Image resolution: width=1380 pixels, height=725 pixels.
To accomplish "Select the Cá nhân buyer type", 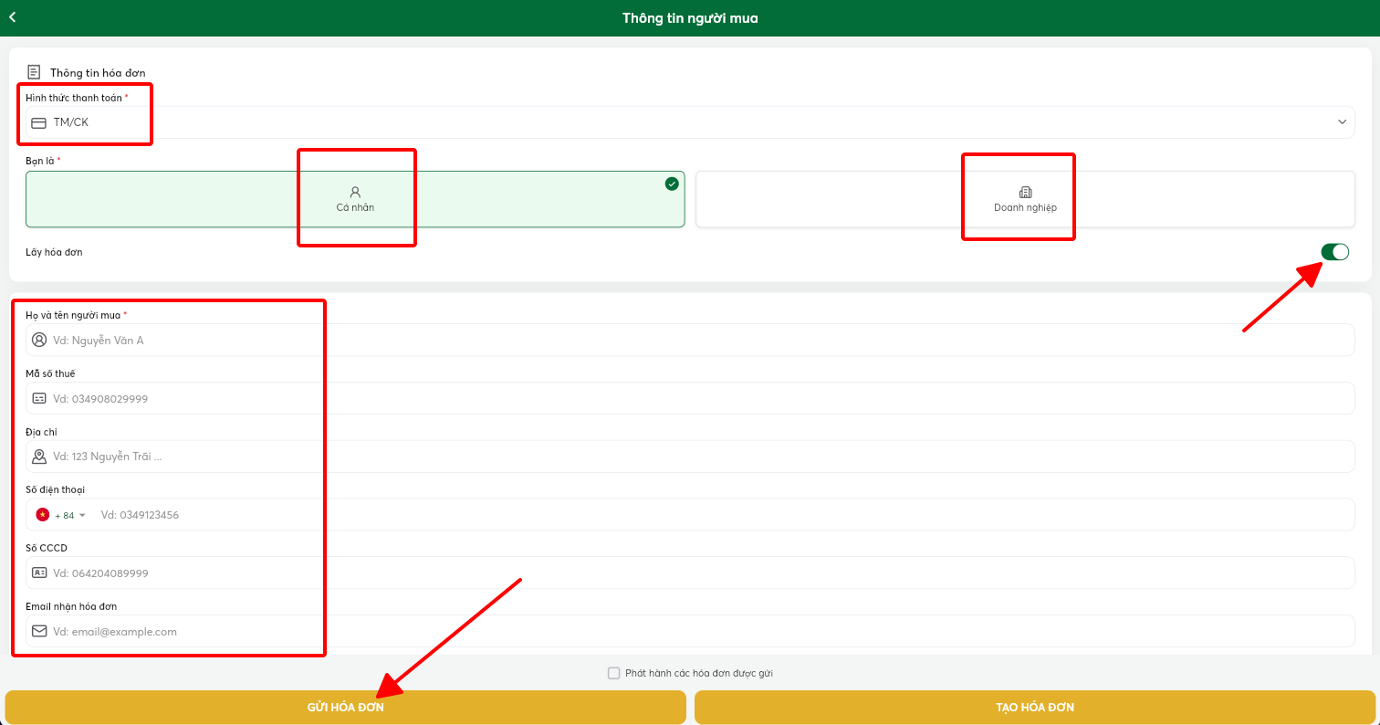I will point(355,199).
